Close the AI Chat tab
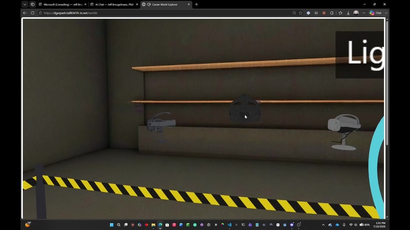This screenshot has width=410, height=230. 137,5
